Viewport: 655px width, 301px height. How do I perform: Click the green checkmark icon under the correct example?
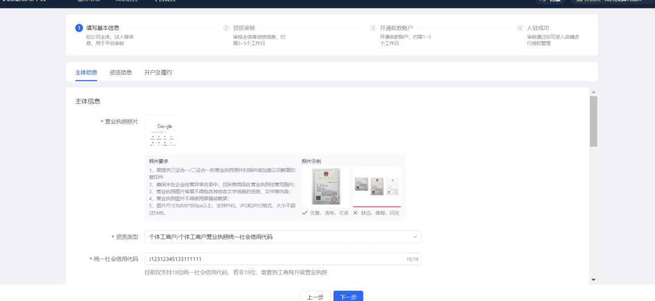tap(305, 213)
